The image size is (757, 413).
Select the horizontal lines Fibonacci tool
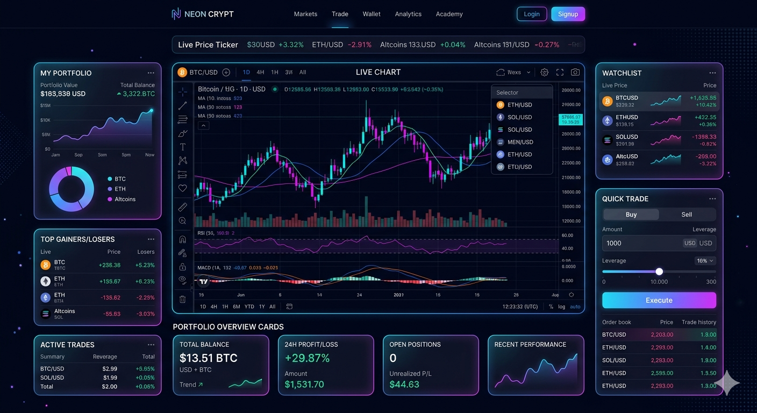183,119
